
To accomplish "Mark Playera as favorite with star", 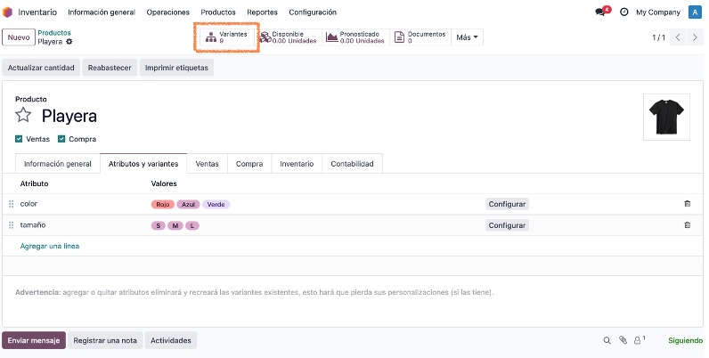I will coord(23,115).
